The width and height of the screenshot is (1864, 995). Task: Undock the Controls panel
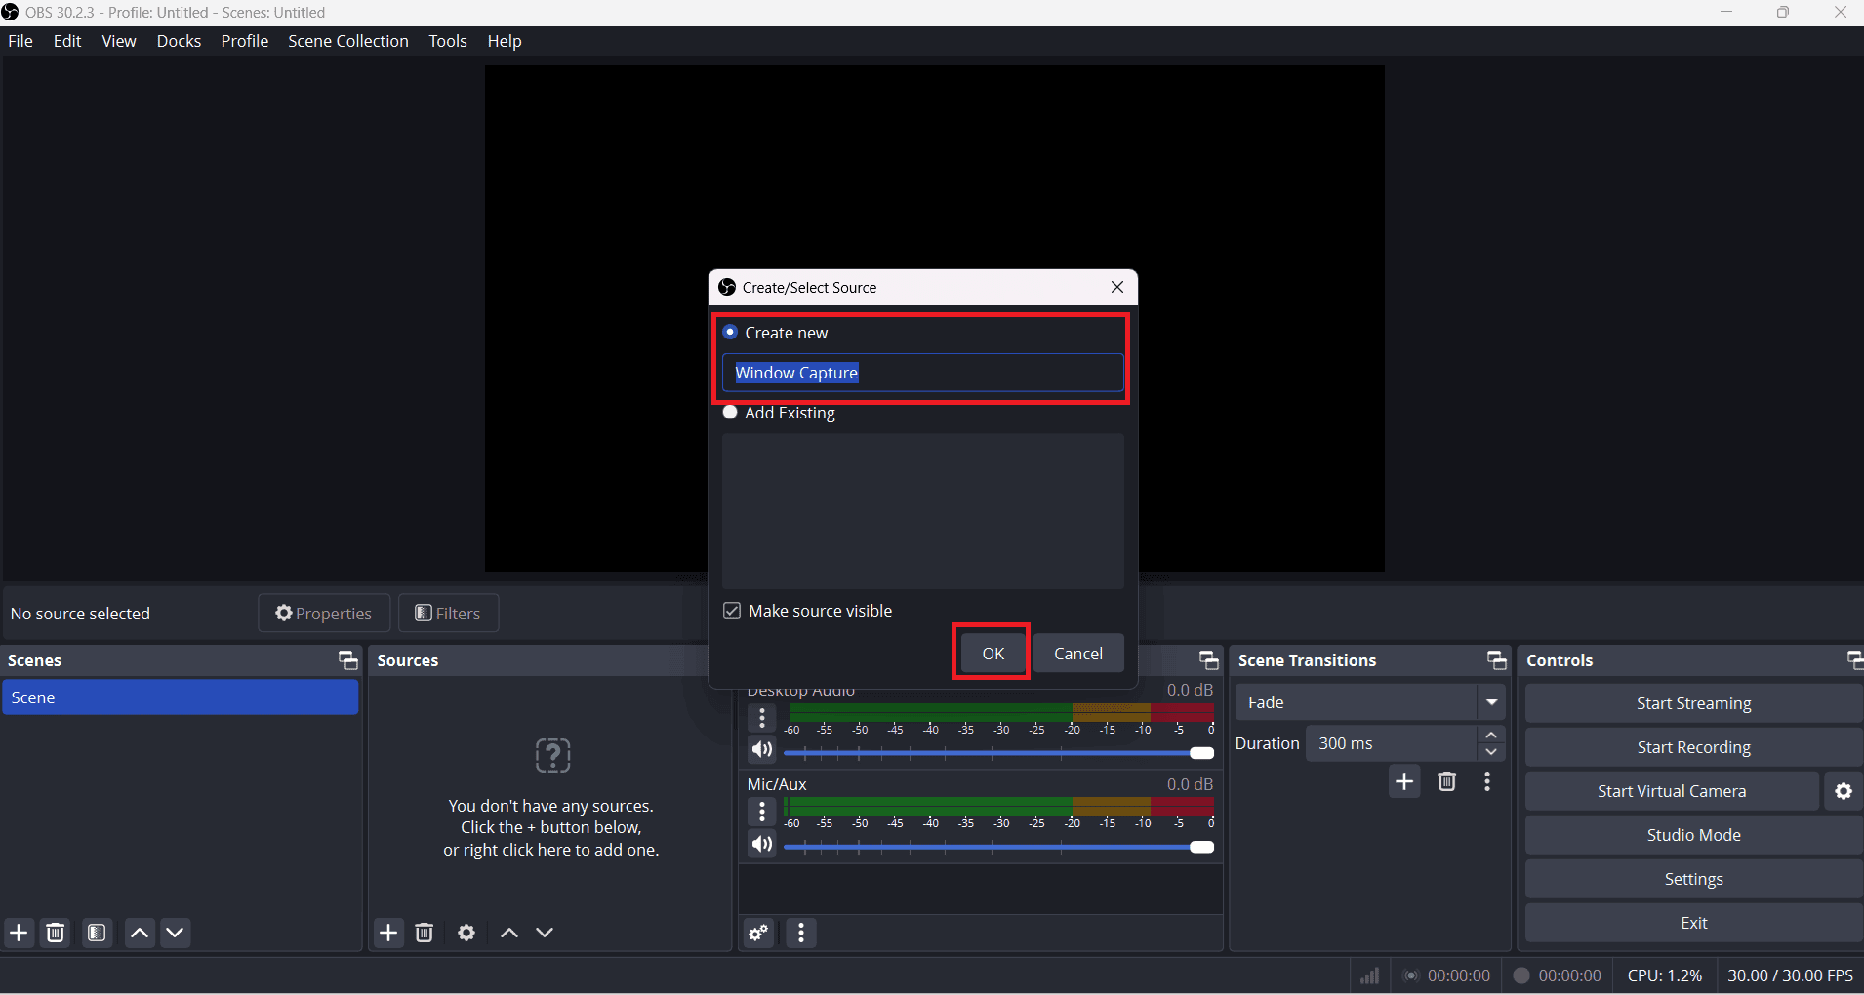1855,660
